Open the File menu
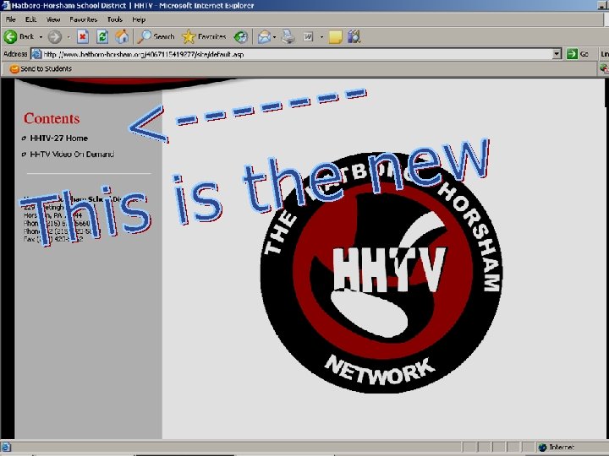 10,19
